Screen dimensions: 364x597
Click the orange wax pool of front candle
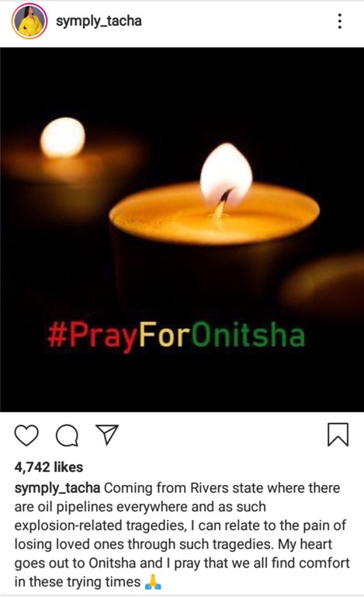coord(214,214)
